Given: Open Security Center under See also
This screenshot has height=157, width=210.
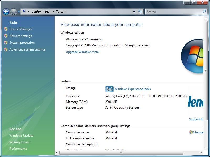Looking at the screenshot, I should click(20, 142).
